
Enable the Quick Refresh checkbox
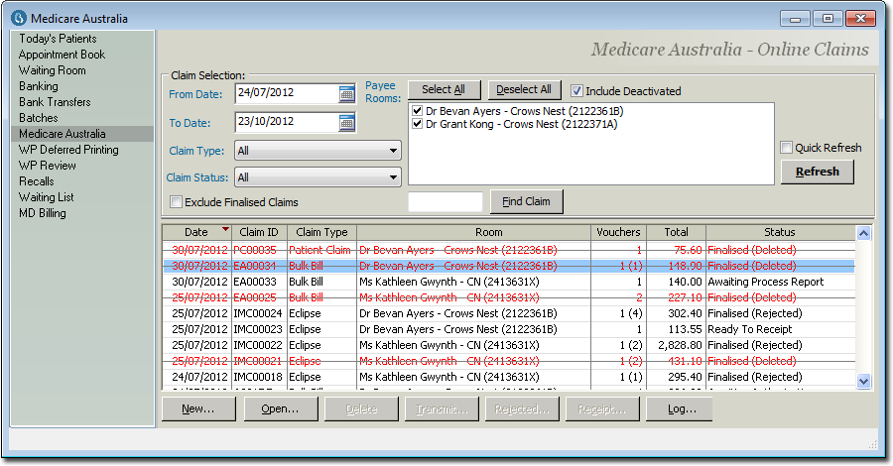(786, 148)
